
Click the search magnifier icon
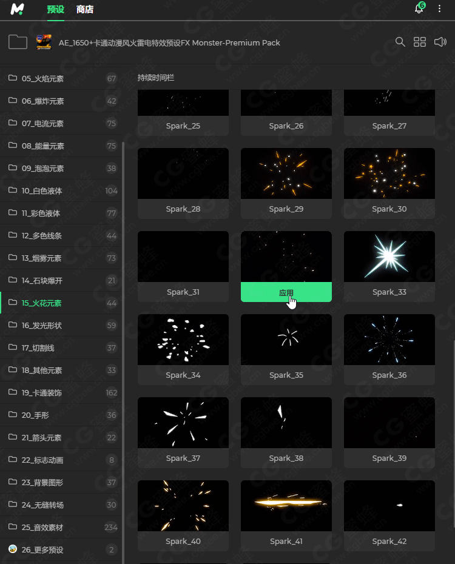click(400, 42)
